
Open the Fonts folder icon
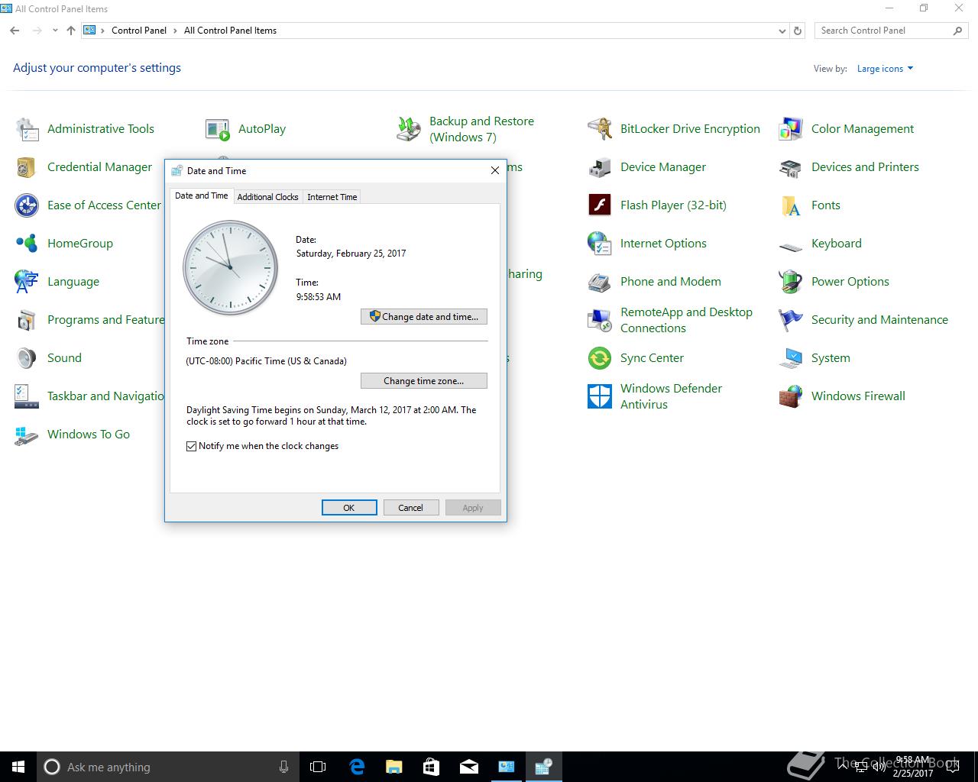(x=791, y=205)
